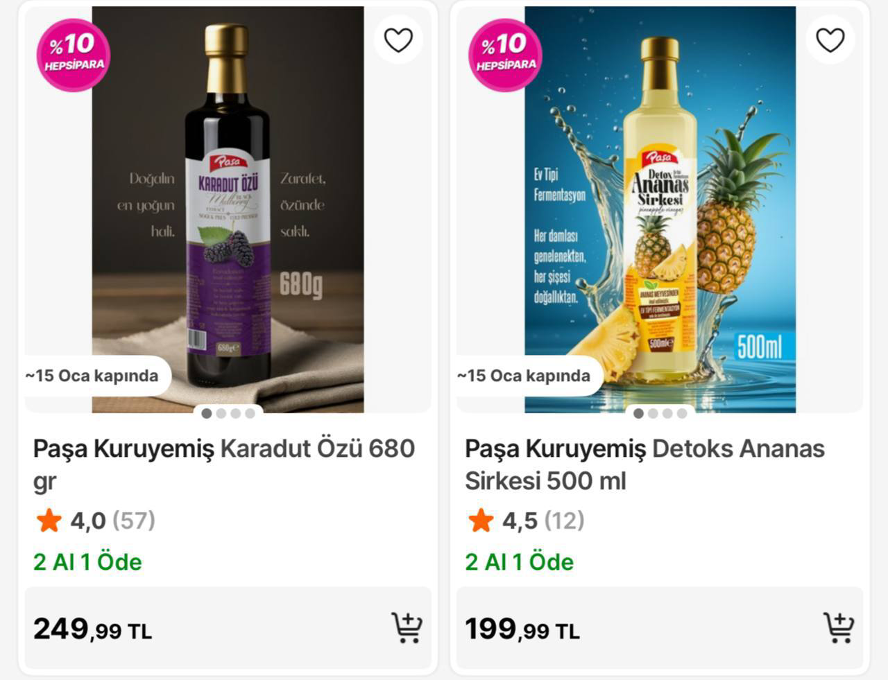This screenshot has width=888, height=680.
Task: Click the %10 Hepsipara badge on Ananas Sirkesi
Action: pyautogui.click(x=505, y=54)
